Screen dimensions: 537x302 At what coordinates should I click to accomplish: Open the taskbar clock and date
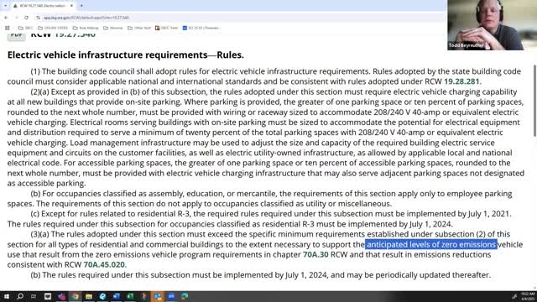coord(528,296)
